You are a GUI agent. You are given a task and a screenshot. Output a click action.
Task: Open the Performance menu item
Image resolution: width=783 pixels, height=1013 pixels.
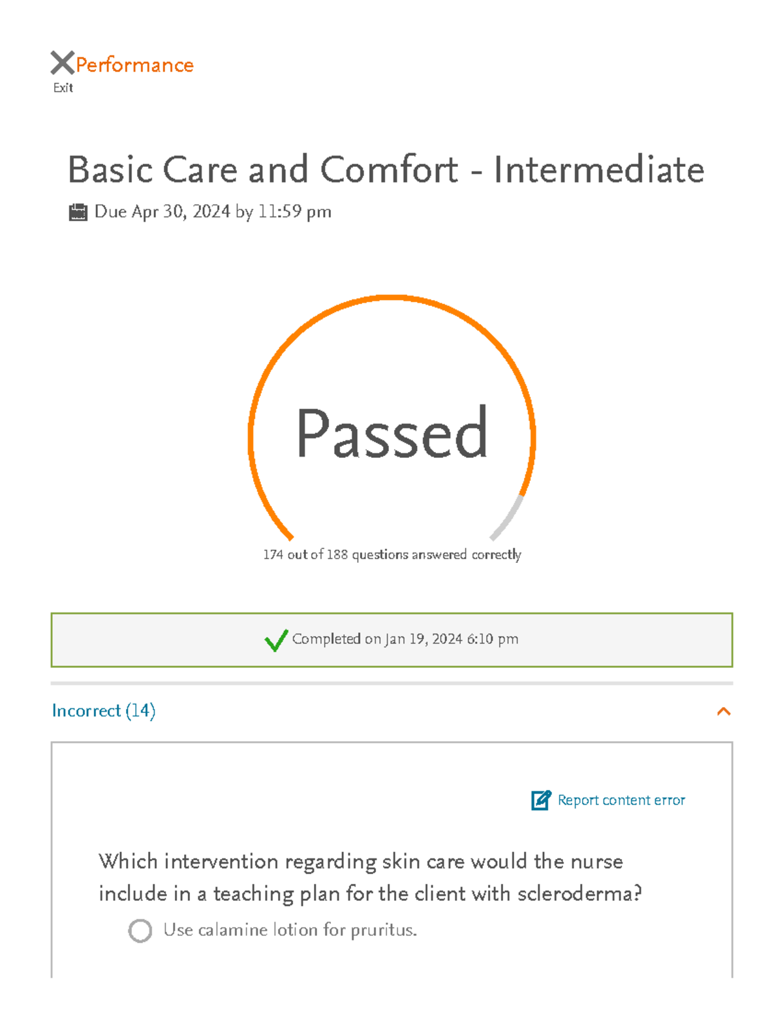[x=134, y=63]
